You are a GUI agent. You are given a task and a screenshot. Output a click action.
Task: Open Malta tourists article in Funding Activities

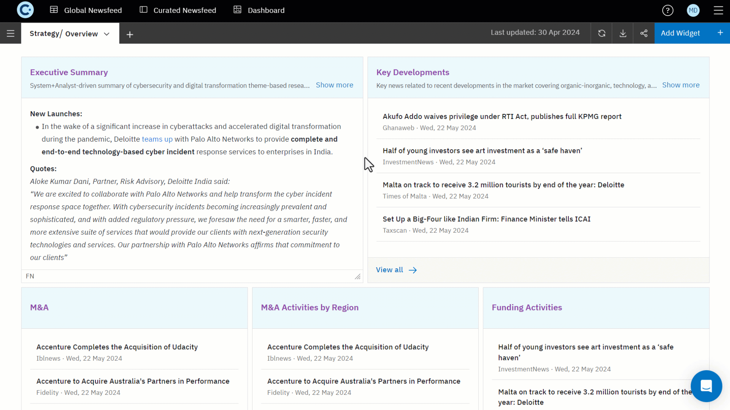coord(595,397)
